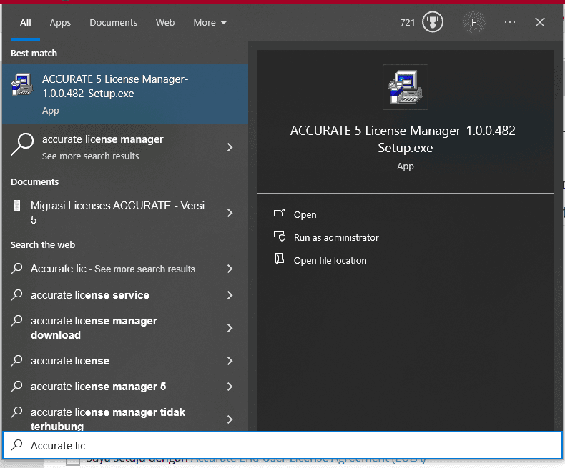The height and width of the screenshot is (468, 565).
Task: Tick the EULA agreement checkbox behind the search panel
Action: point(73,461)
